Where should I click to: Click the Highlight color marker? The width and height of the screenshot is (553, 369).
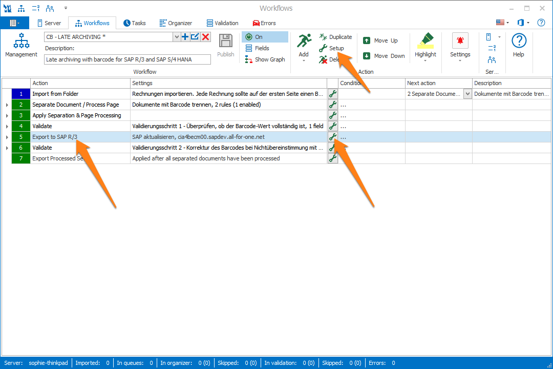[425, 46]
